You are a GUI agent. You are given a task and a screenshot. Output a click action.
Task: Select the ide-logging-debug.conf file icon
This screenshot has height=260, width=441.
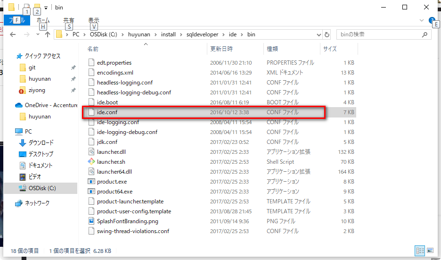click(x=91, y=132)
